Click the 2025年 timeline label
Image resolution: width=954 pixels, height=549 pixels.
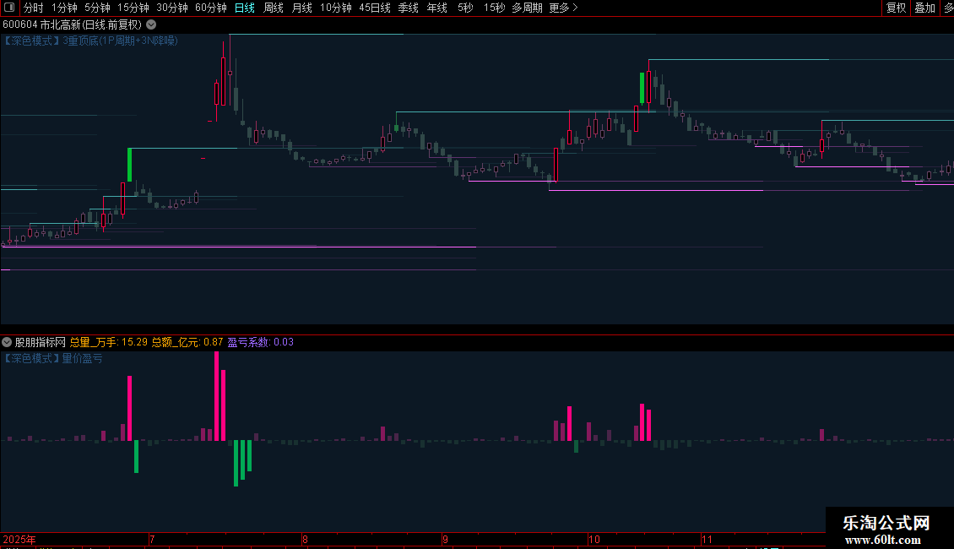[x=19, y=539]
